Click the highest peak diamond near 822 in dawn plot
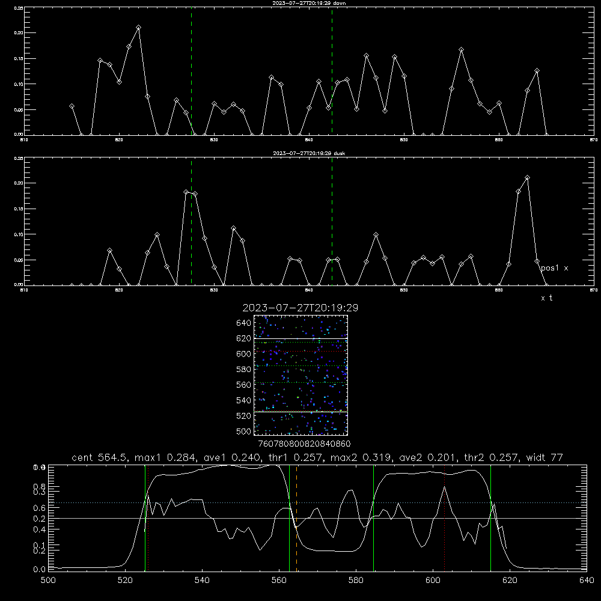This screenshot has height=601, width=601. coord(138,28)
